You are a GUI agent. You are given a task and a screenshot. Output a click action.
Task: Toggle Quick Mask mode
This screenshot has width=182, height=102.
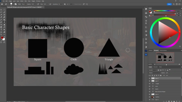1,42
